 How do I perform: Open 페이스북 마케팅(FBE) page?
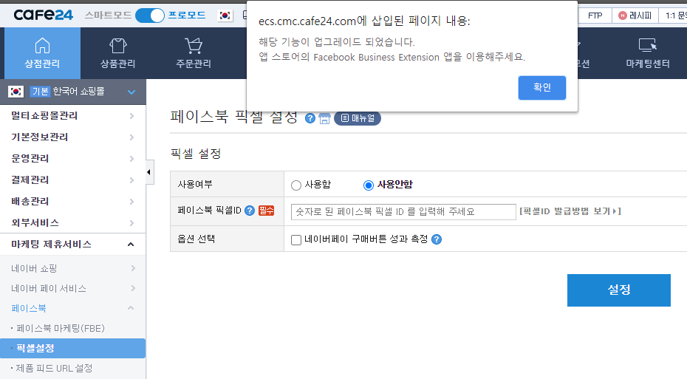coord(61,328)
